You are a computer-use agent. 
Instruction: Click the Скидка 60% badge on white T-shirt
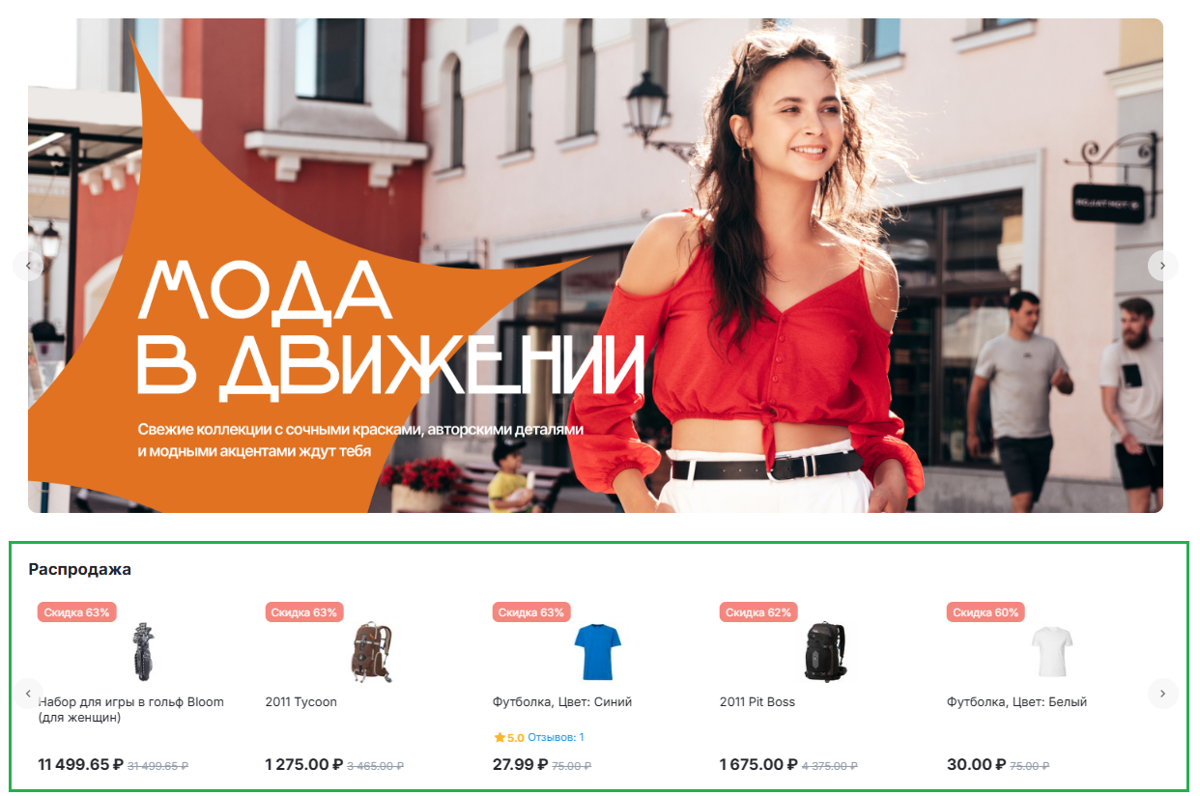[x=986, y=612]
